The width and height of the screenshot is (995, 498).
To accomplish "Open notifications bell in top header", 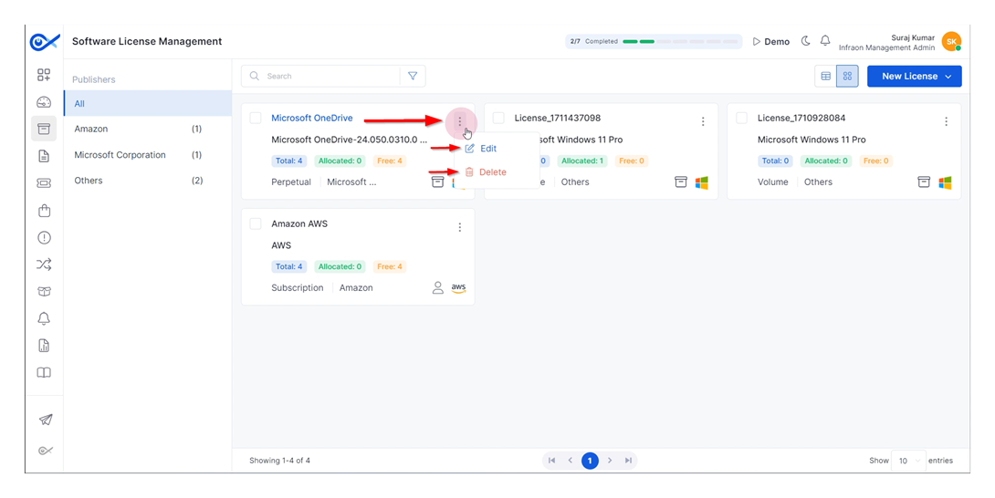I will tap(825, 41).
